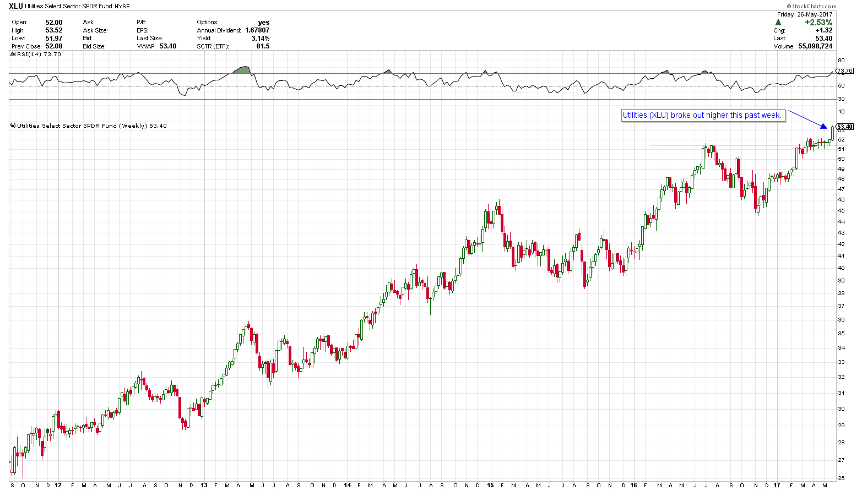Click the VWAP value 53.40
The image size is (862, 490).
click(x=168, y=46)
